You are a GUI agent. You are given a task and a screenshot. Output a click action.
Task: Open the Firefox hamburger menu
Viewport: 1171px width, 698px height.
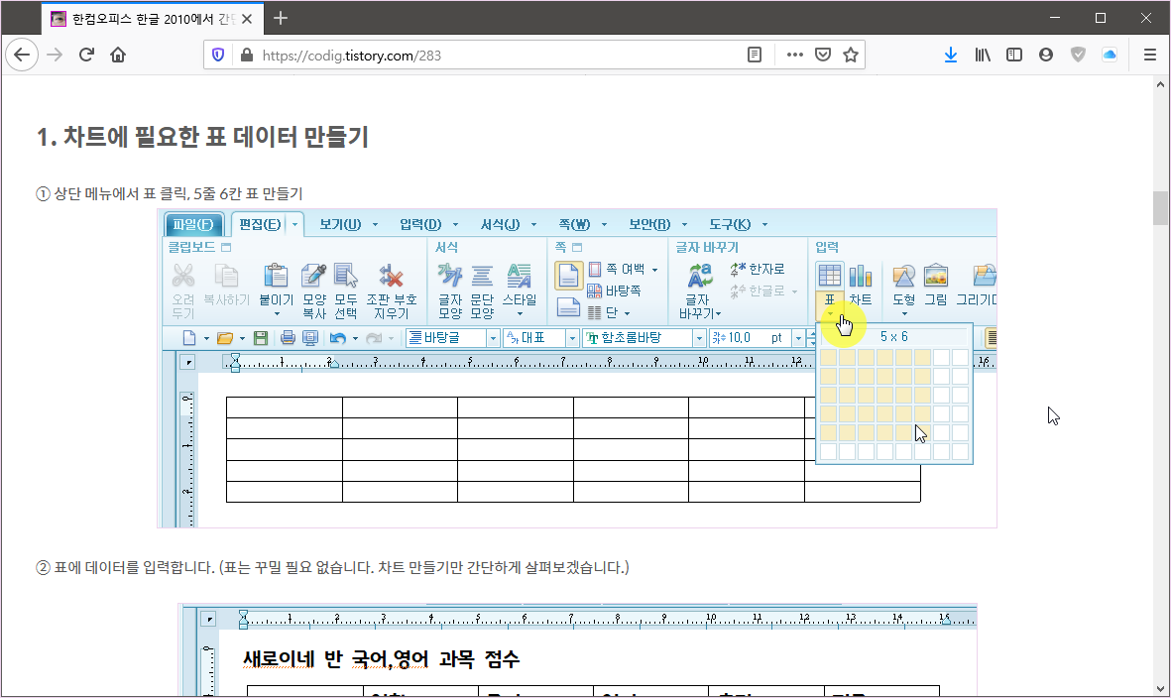tap(1150, 55)
